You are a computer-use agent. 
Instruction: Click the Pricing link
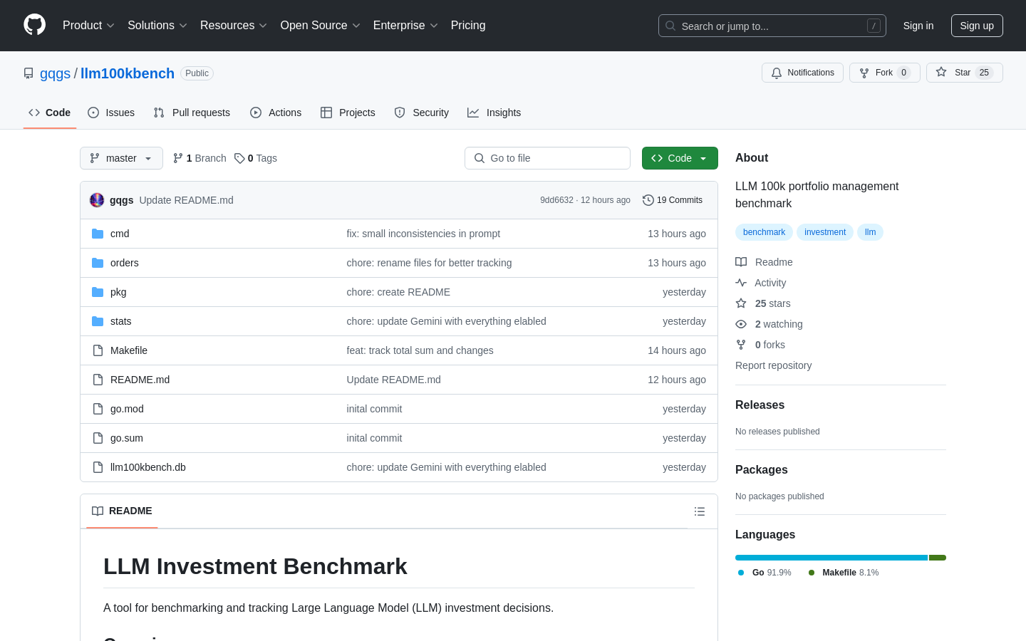click(x=468, y=26)
